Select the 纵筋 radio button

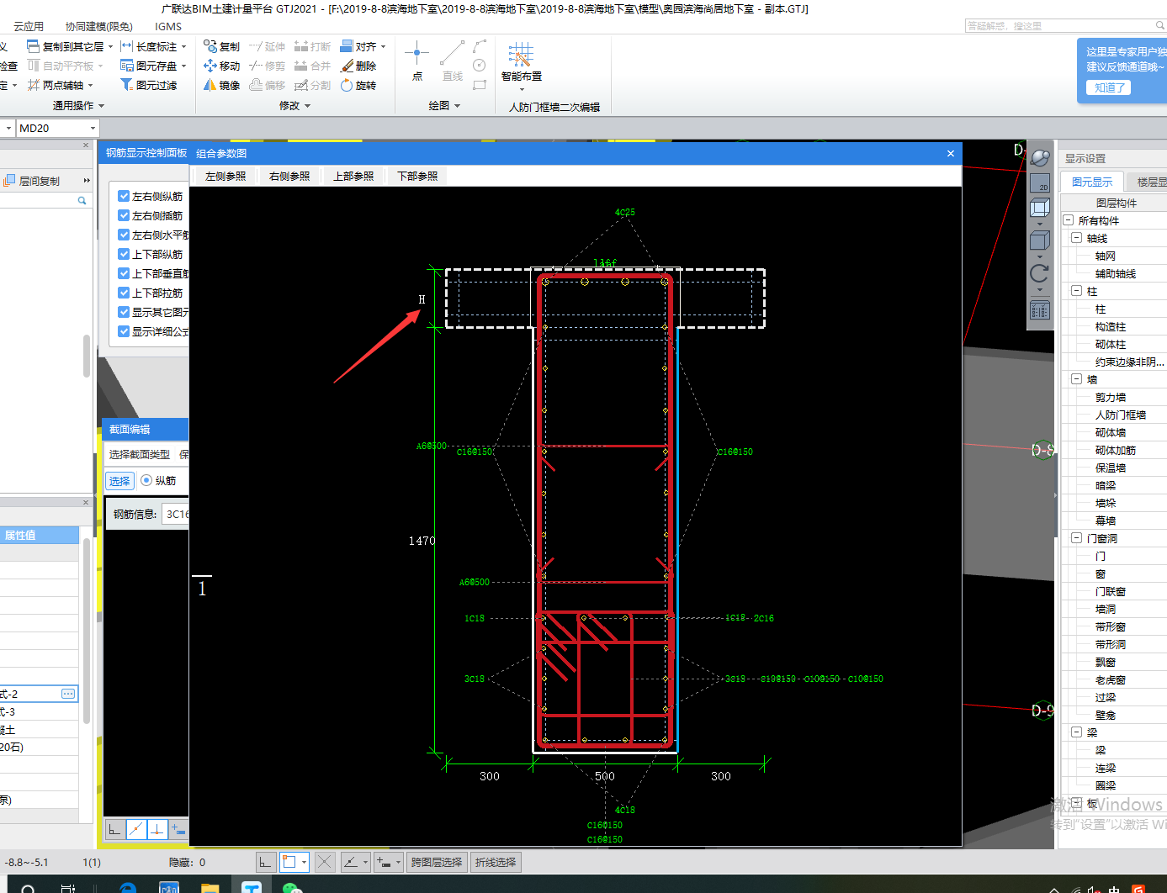click(x=146, y=480)
